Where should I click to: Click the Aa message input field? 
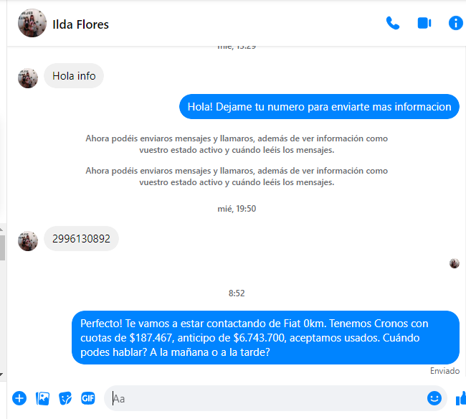click(267, 398)
